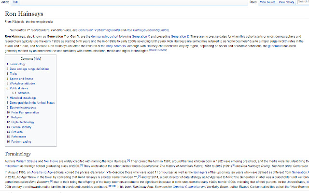Open the Generation Z link

coord(180,37)
